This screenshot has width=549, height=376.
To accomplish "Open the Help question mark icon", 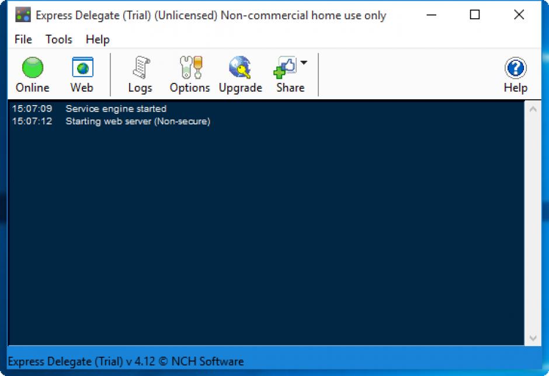I will (515, 74).
